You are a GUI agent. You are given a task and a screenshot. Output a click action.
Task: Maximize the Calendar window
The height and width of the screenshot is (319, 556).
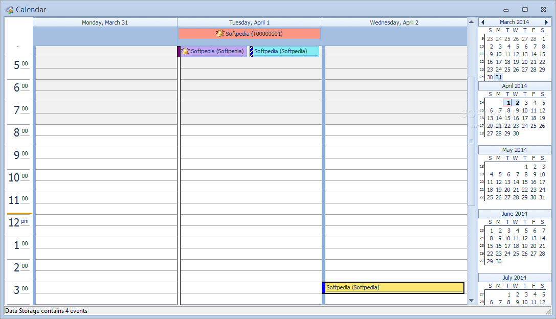coord(525,10)
